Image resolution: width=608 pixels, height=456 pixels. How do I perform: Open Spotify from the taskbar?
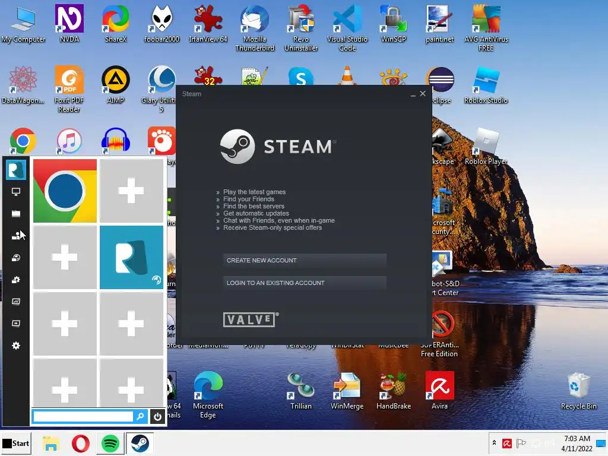tap(110, 443)
